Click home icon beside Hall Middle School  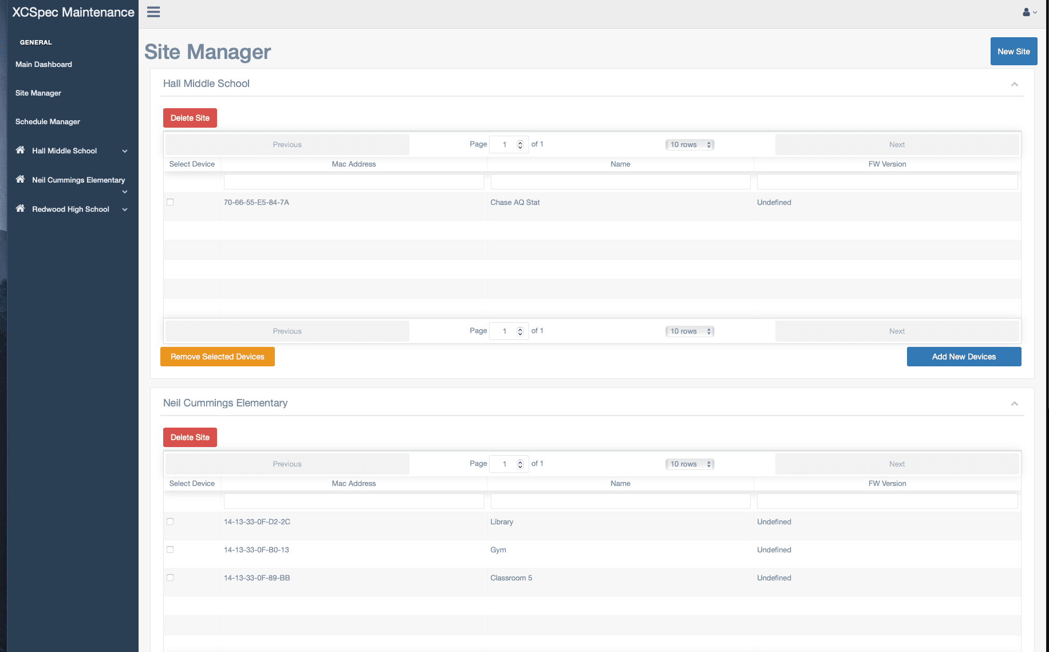tap(20, 150)
